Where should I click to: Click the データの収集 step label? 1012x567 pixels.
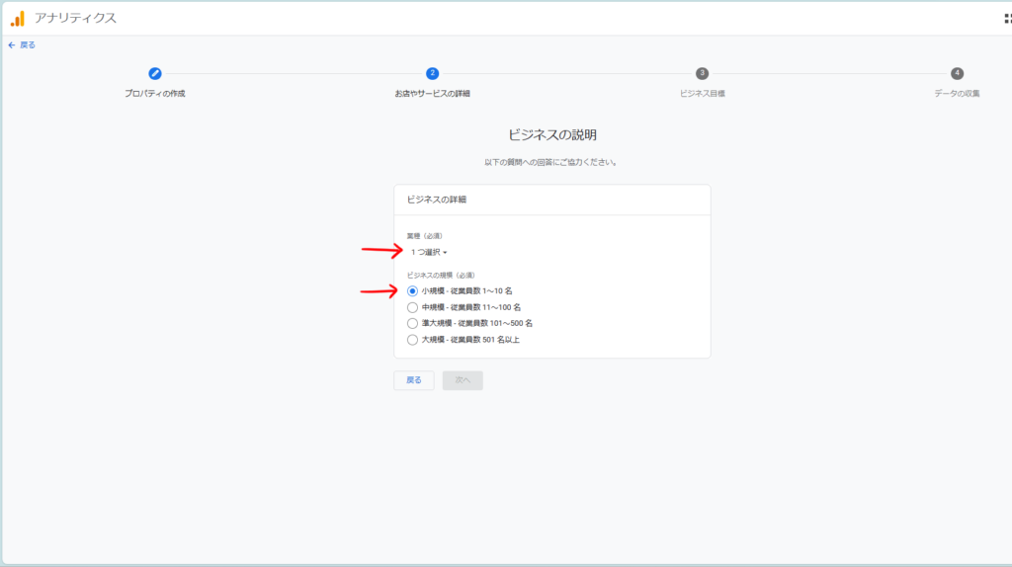tap(957, 94)
